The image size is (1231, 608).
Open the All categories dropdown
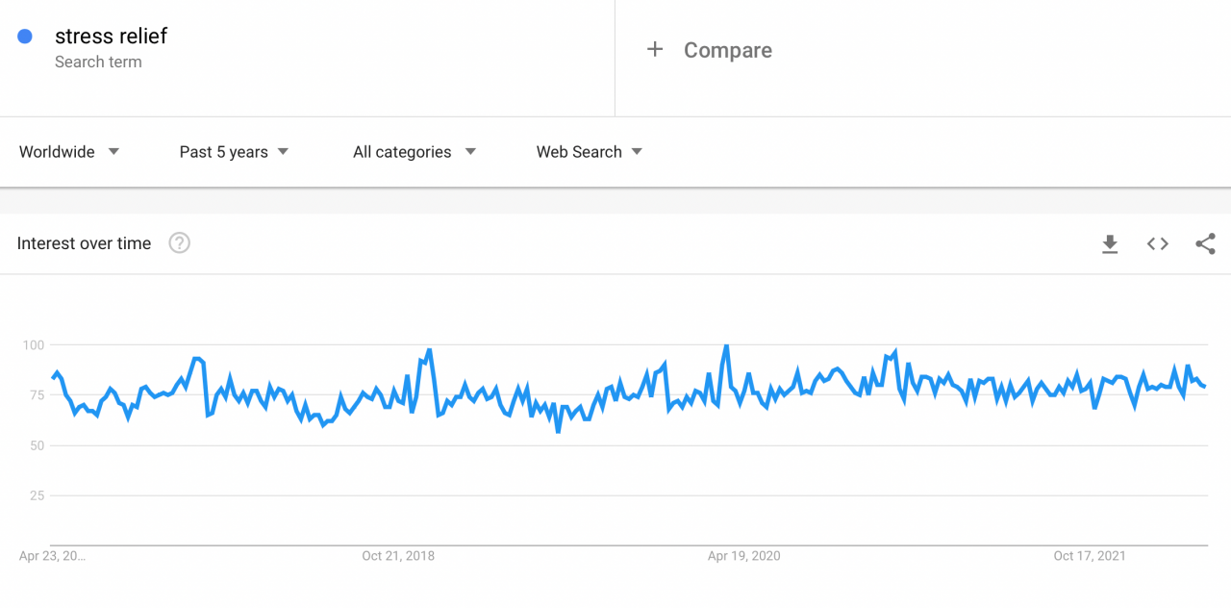[402, 151]
